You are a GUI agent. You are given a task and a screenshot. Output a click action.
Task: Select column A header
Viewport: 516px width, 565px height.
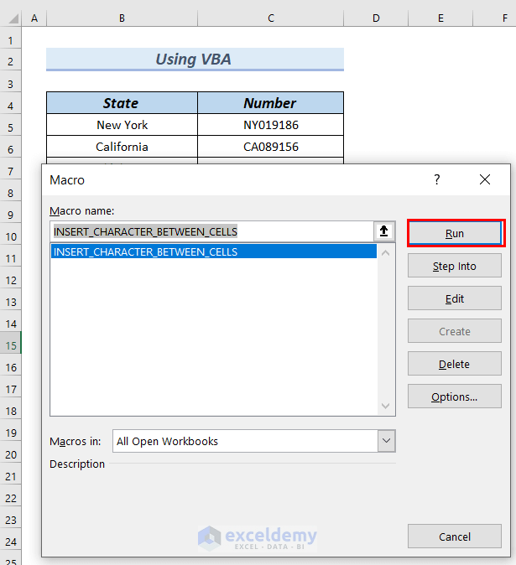tap(34, 18)
